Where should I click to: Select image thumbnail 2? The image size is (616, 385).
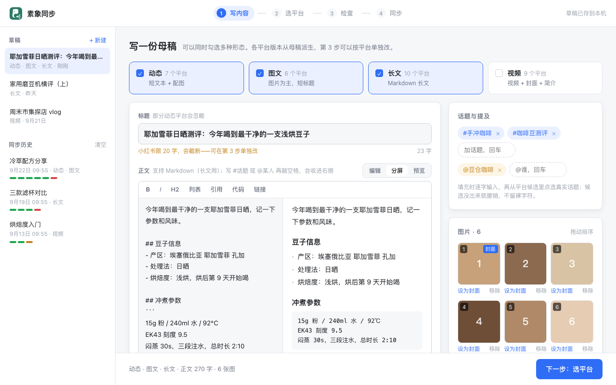[526, 264]
